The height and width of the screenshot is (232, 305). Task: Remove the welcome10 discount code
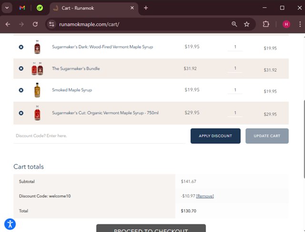204,196
